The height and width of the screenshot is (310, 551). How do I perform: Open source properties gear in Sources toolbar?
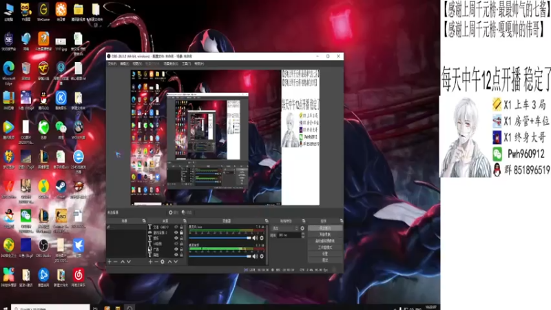coord(163,262)
